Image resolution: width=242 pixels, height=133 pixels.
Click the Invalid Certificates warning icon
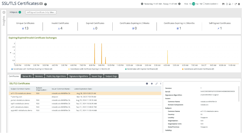(59, 29)
